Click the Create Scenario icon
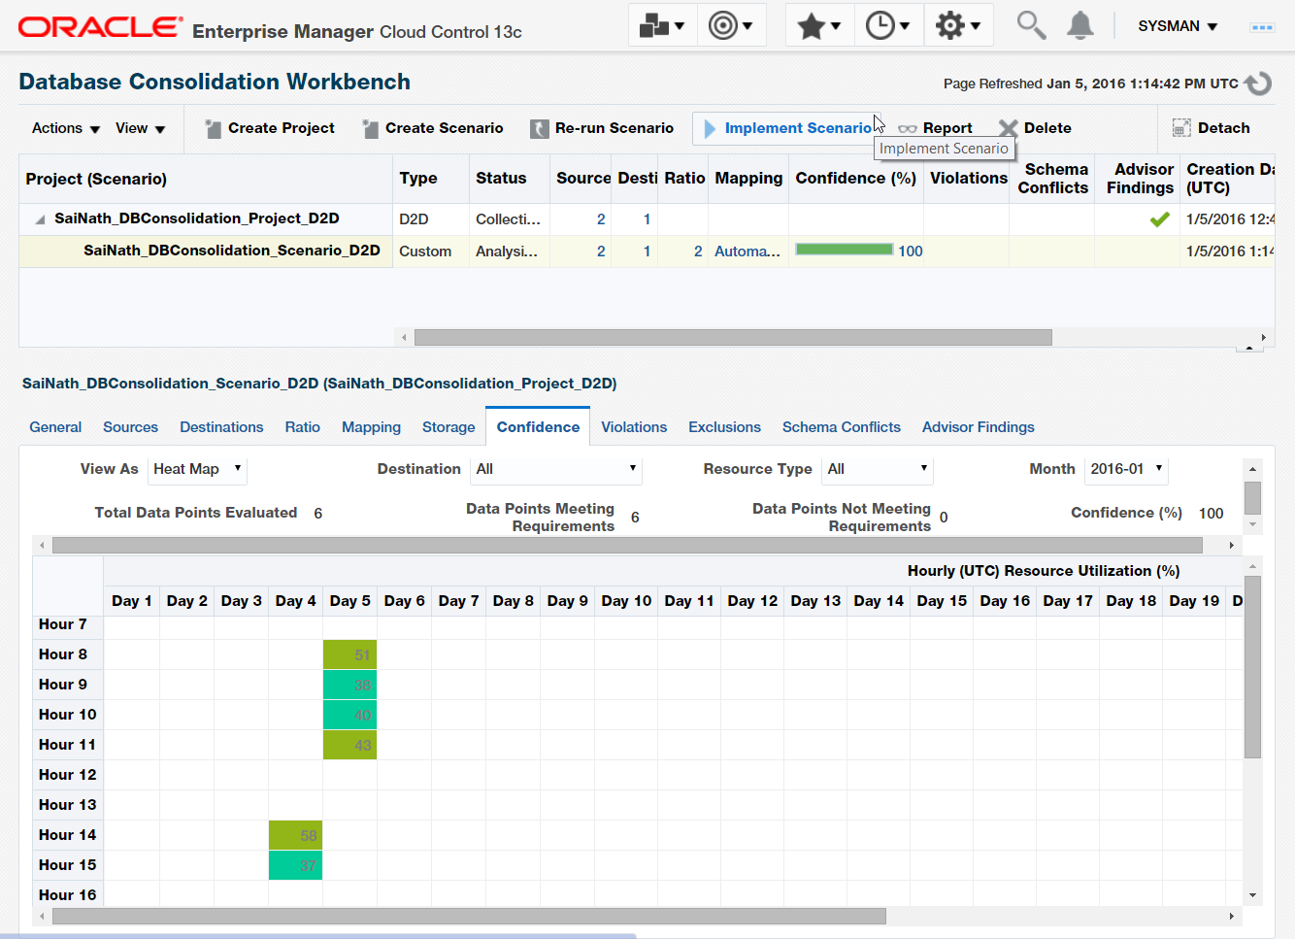Screen dimensions: 1295x939 [370, 128]
